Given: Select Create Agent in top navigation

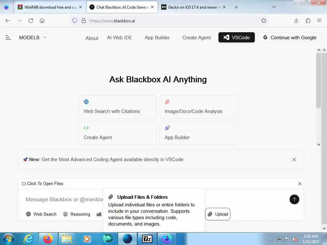Looking at the screenshot, I should [196, 38].
